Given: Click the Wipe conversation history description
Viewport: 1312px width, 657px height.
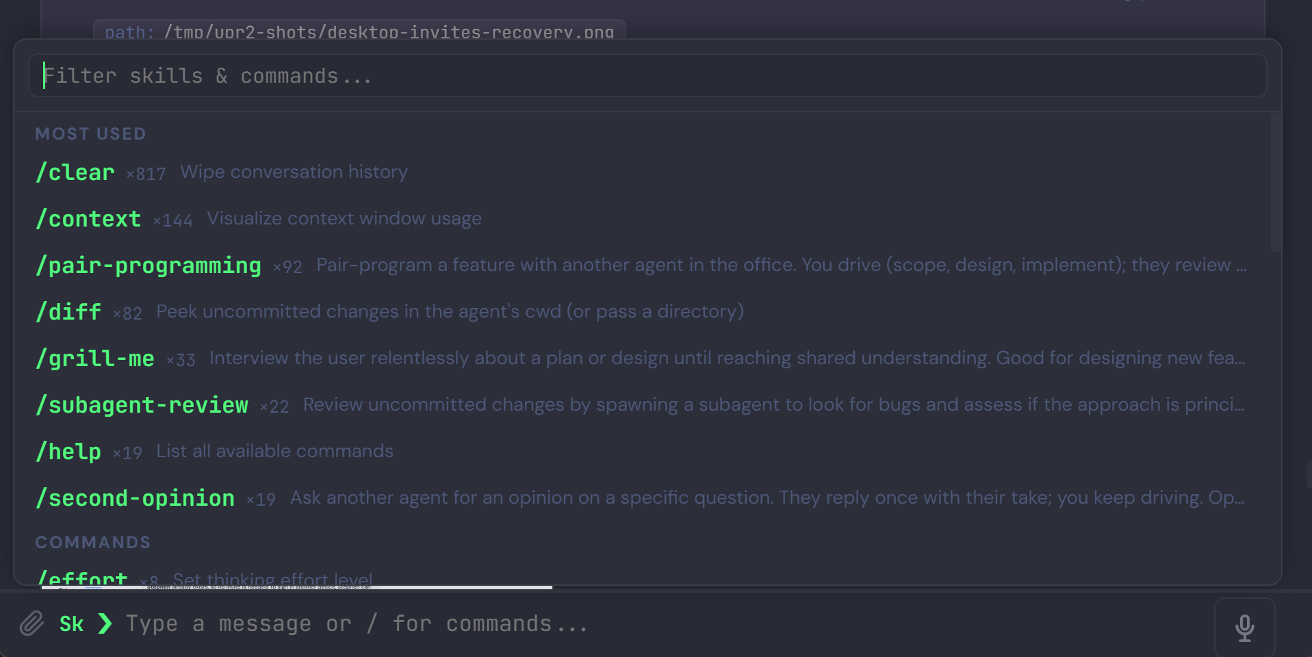Looking at the screenshot, I should click(x=294, y=172).
